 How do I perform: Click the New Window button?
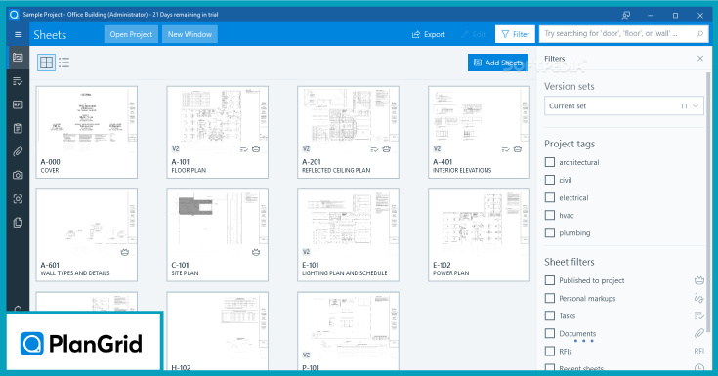point(190,34)
